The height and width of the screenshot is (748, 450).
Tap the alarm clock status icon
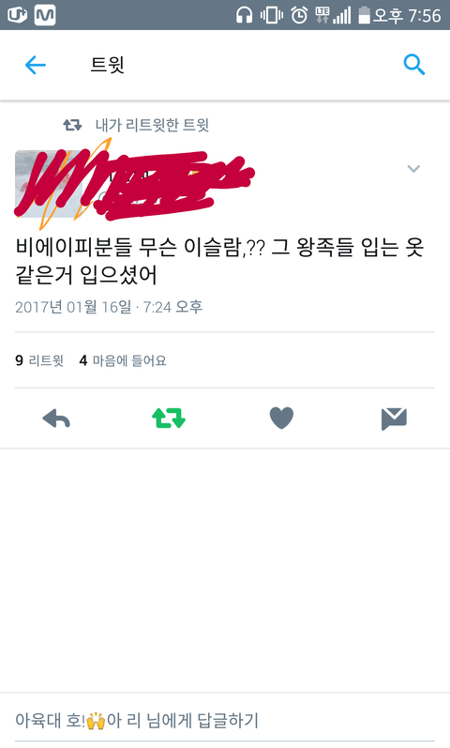[299, 15]
